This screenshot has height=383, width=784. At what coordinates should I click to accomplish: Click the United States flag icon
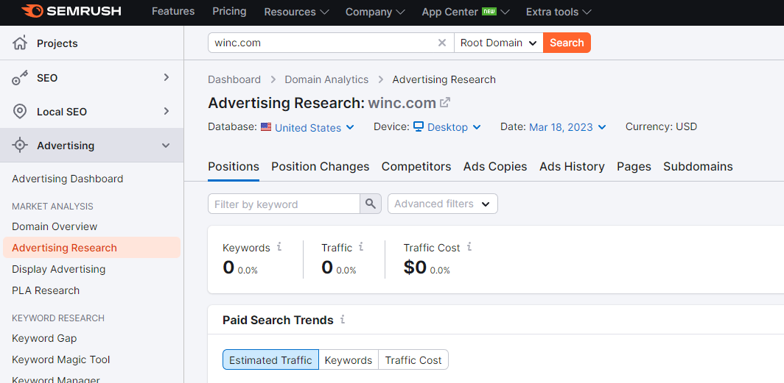pos(266,126)
